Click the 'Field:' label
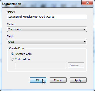 (10, 36)
